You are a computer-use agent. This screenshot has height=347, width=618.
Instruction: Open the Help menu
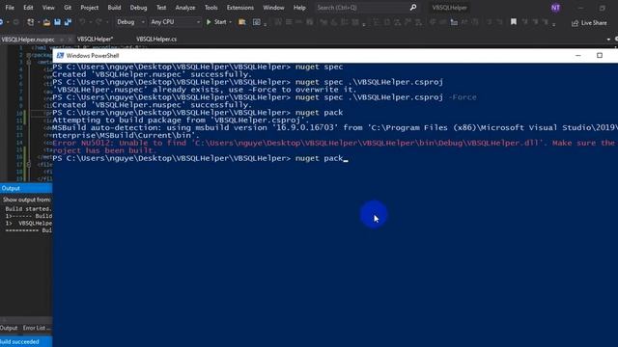[299, 8]
